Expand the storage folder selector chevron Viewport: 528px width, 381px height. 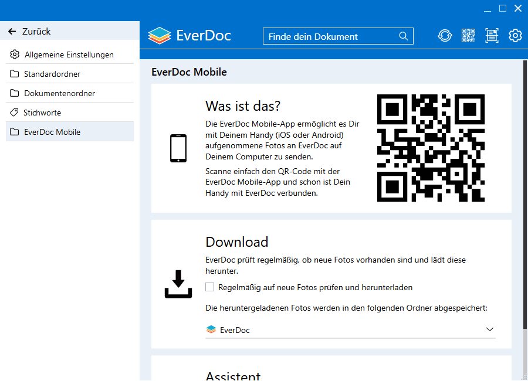click(x=489, y=329)
